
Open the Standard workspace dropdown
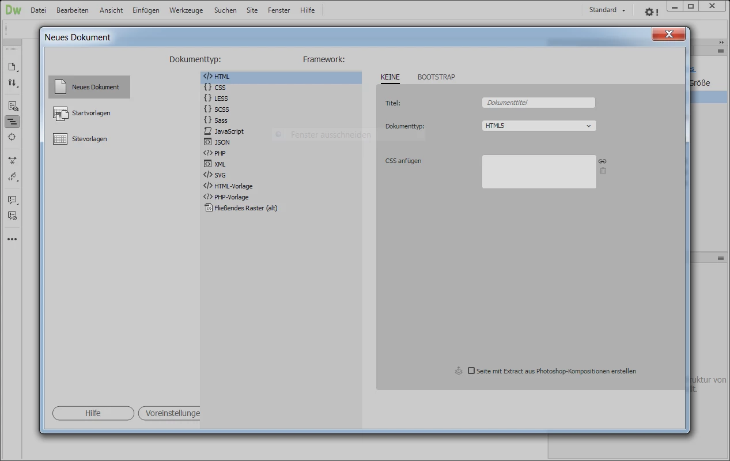click(607, 10)
